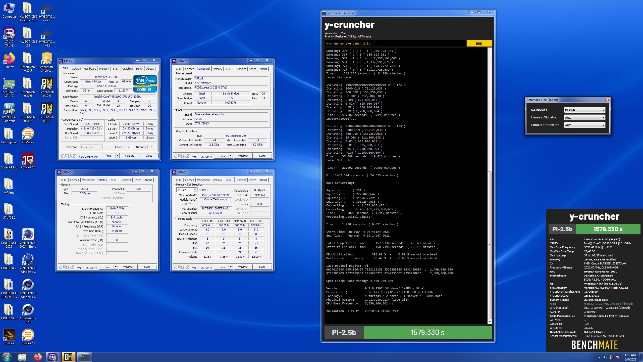
Task: Switch to Caches tab in top-left CPU-Z
Action: pos(76,69)
